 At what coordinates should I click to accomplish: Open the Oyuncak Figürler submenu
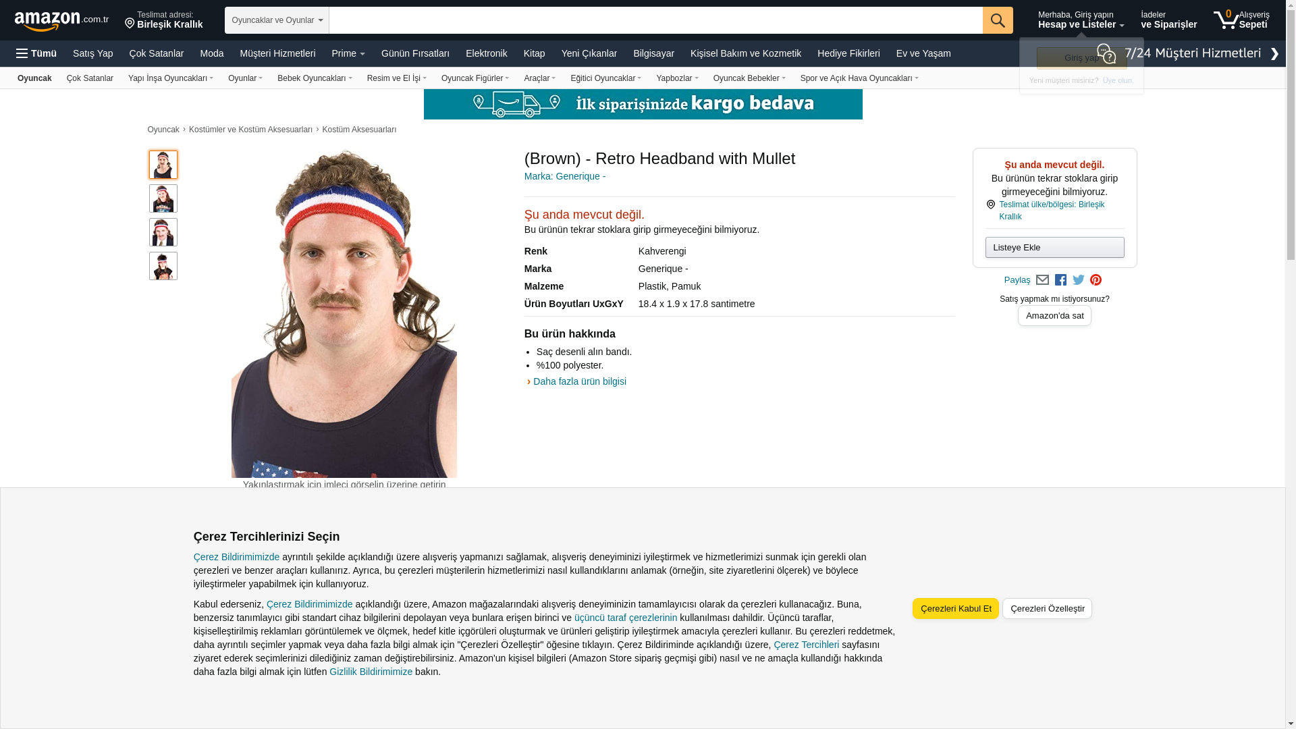(475, 78)
